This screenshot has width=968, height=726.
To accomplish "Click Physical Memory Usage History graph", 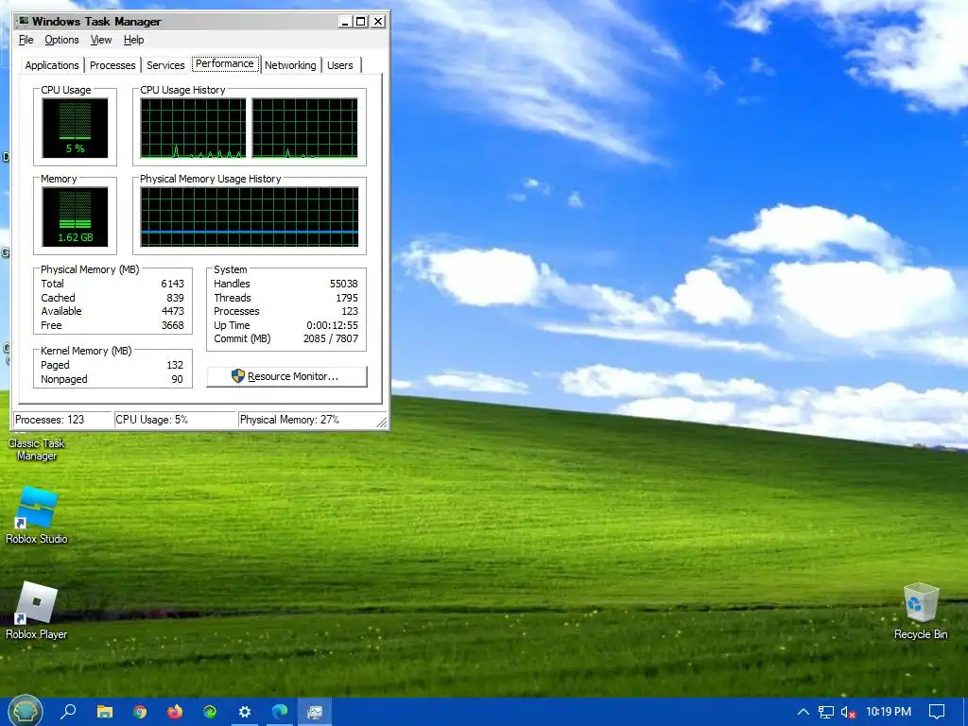I will coord(250,216).
